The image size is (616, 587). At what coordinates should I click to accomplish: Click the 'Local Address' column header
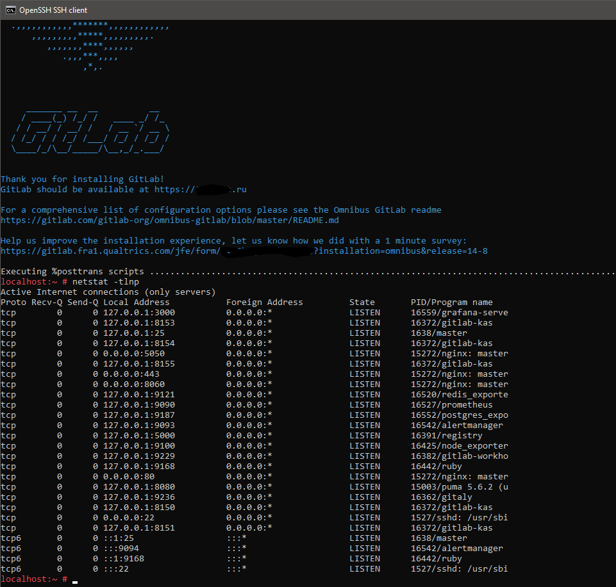(137, 302)
